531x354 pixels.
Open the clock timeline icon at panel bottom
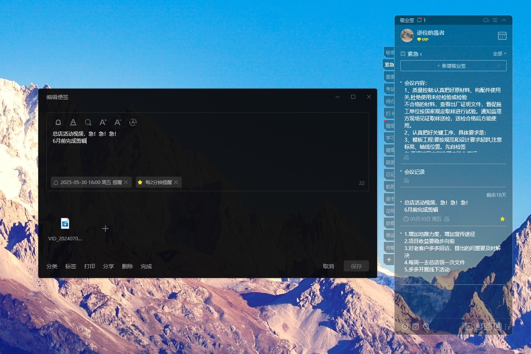coord(405,326)
